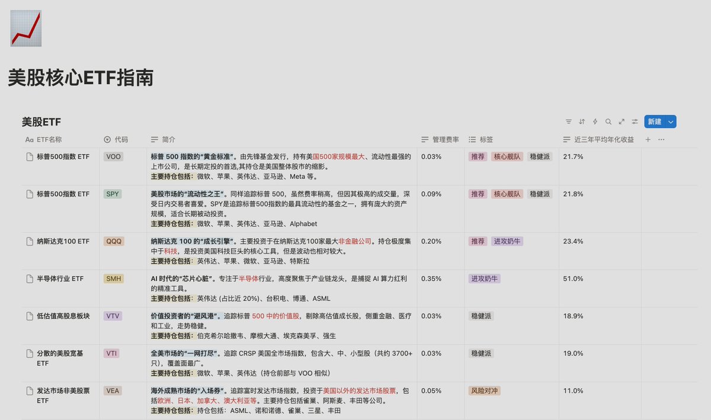Select the VOO code tag
Viewport: 711px width, 420px height.
click(113, 157)
